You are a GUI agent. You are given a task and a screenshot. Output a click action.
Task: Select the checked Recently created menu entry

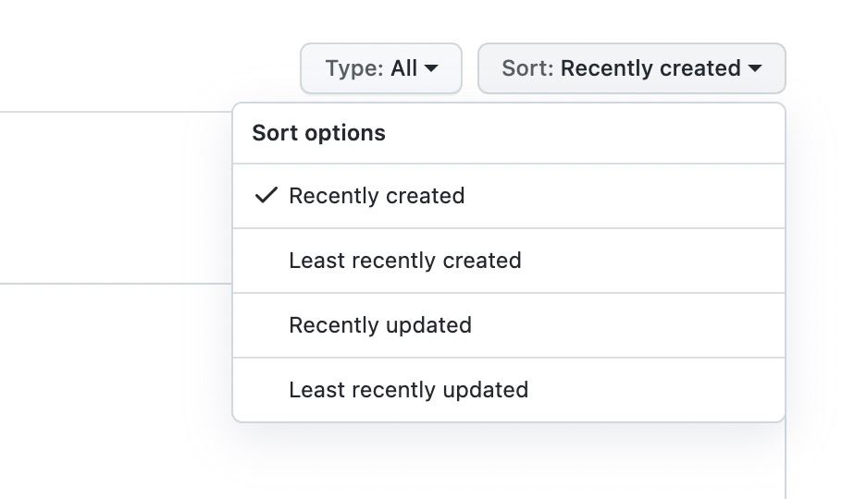(376, 196)
